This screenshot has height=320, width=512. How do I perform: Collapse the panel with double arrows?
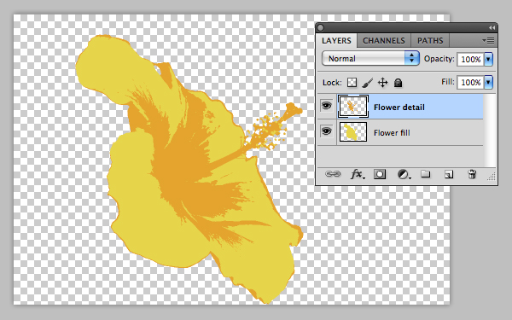coord(492,28)
